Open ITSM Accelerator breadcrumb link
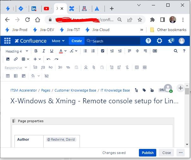The height and width of the screenshot is (160, 191). [23, 90]
